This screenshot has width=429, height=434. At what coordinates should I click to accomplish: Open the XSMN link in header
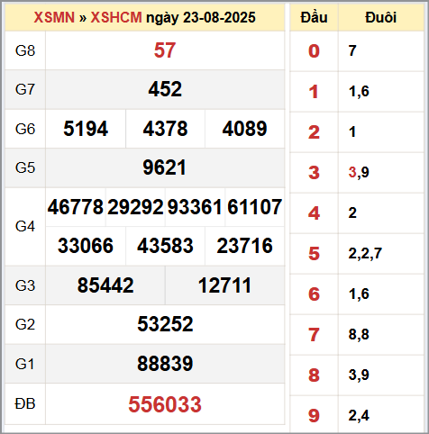pos(54,17)
